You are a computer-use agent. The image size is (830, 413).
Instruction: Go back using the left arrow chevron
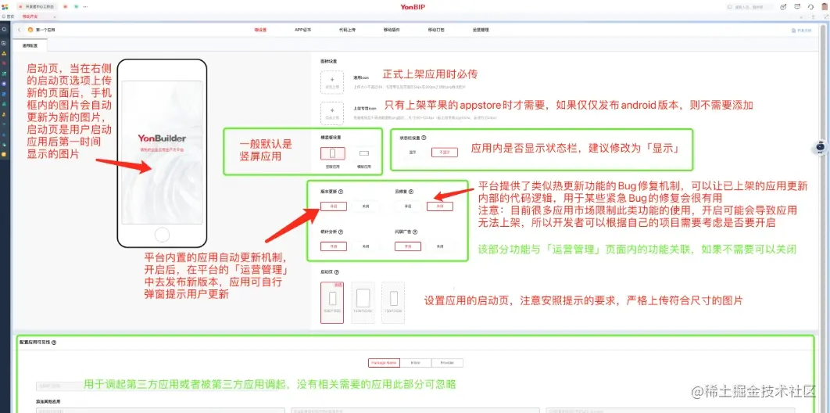point(20,30)
